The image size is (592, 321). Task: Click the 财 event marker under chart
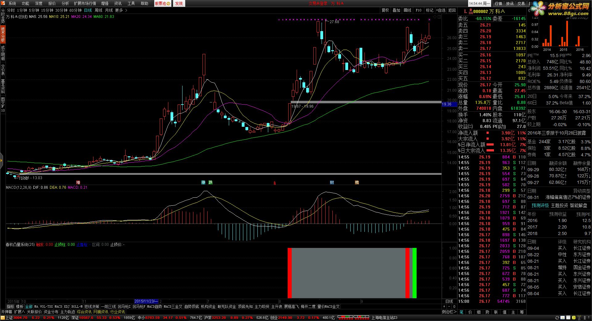[x=332, y=183]
